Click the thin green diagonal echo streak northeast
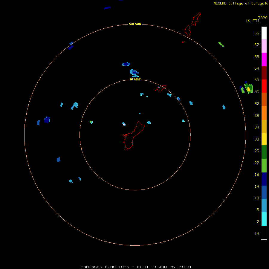269x269 pixels. [221, 45]
